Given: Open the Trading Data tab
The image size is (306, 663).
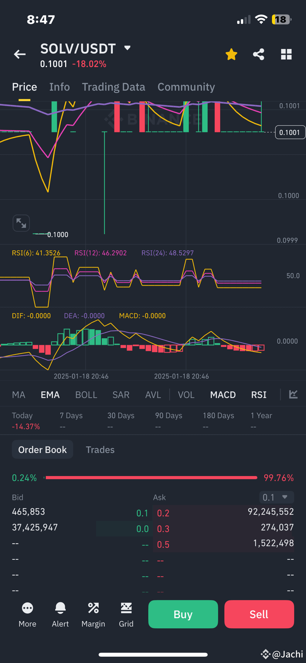Looking at the screenshot, I should click(113, 87).
